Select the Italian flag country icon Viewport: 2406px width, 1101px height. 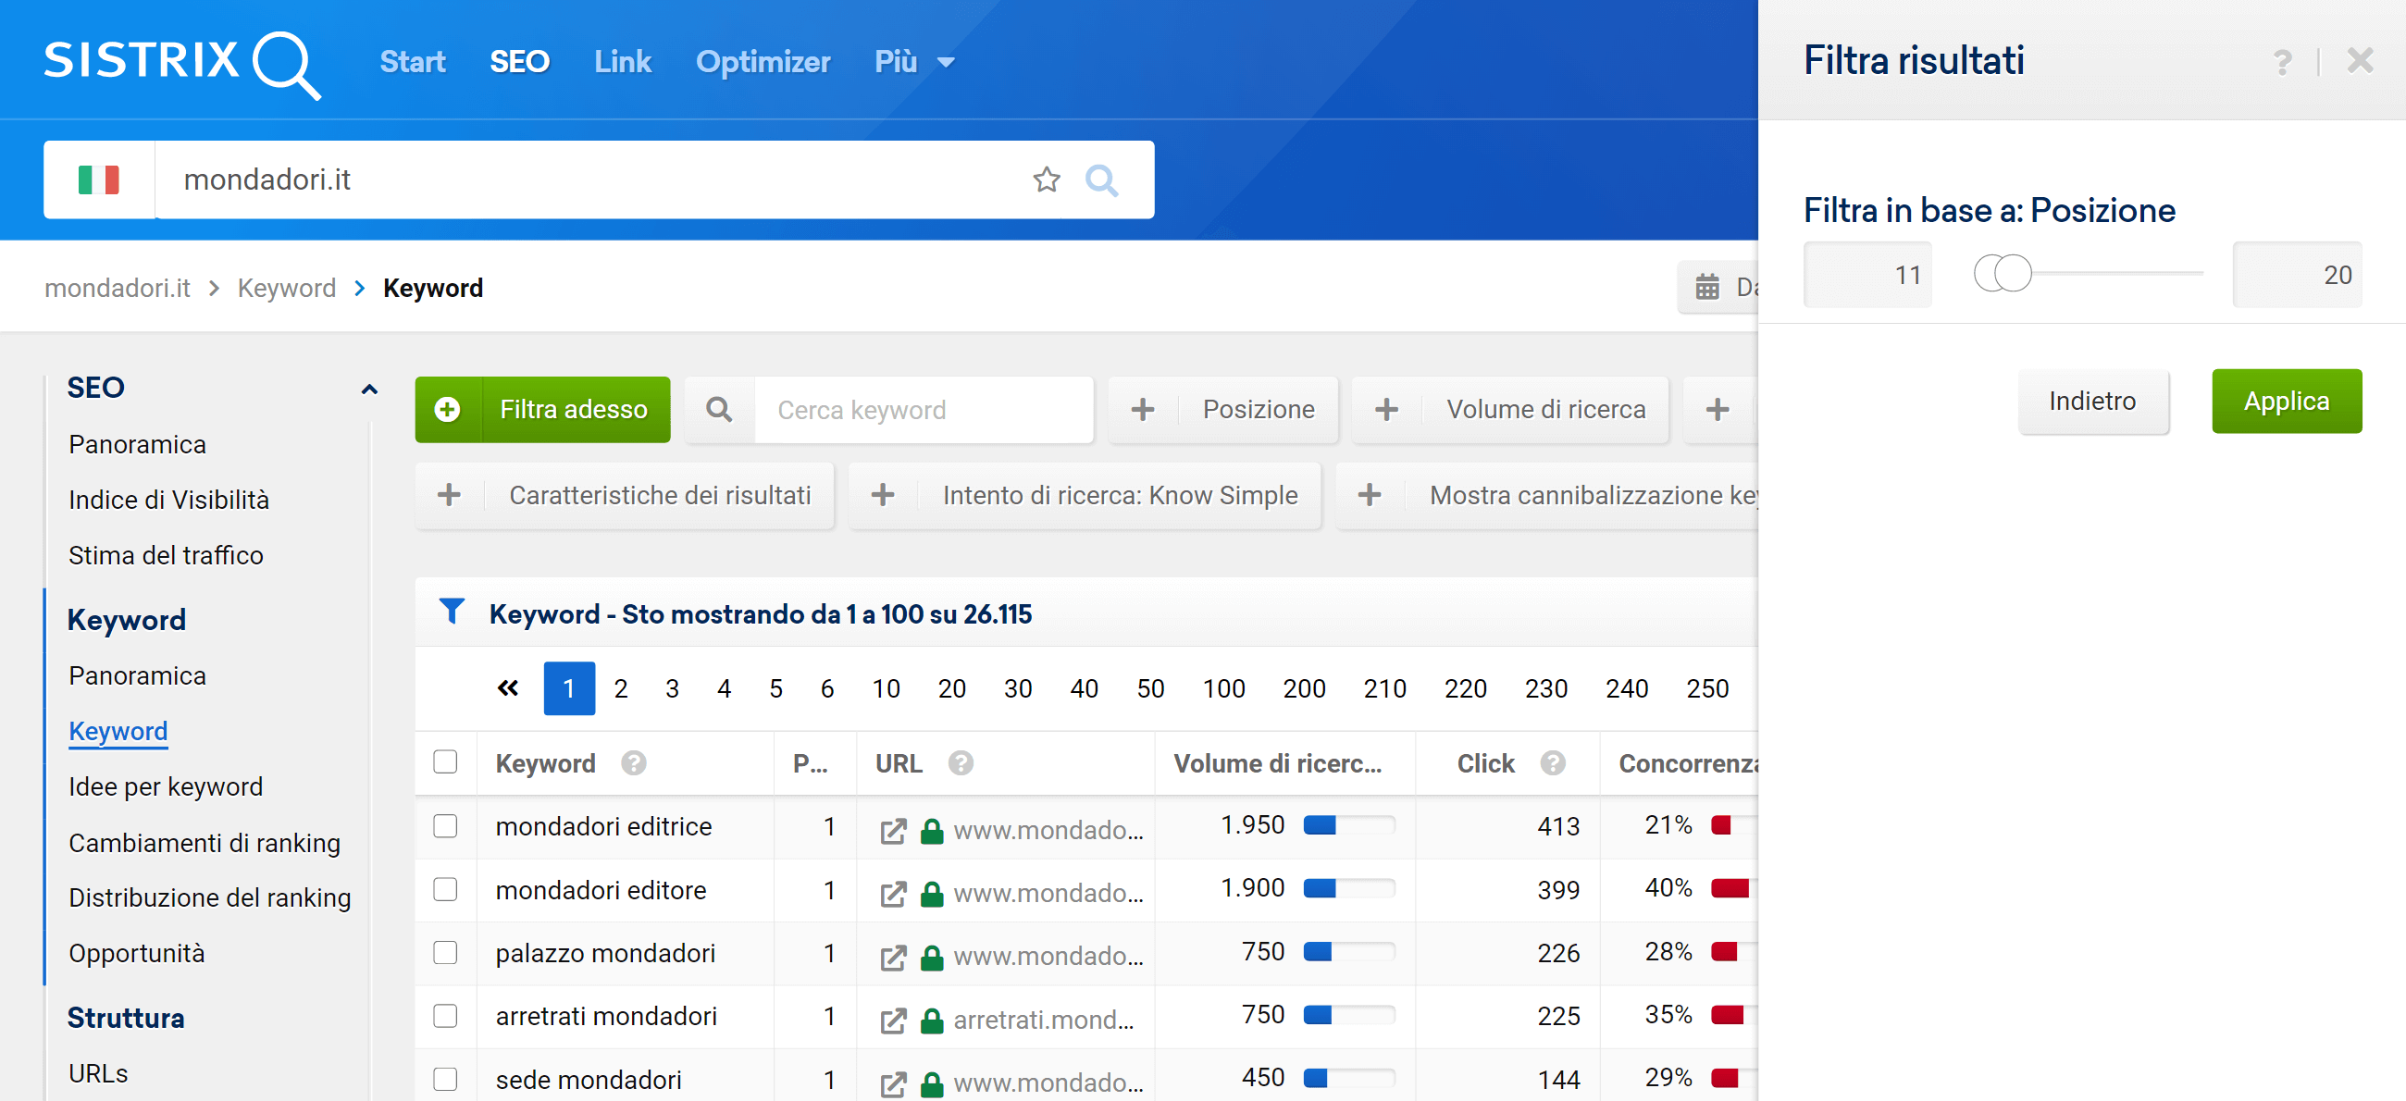(98, 179)
